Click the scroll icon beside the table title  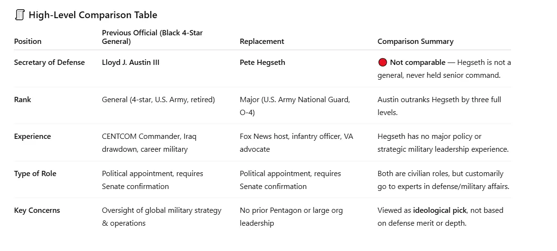20,15
